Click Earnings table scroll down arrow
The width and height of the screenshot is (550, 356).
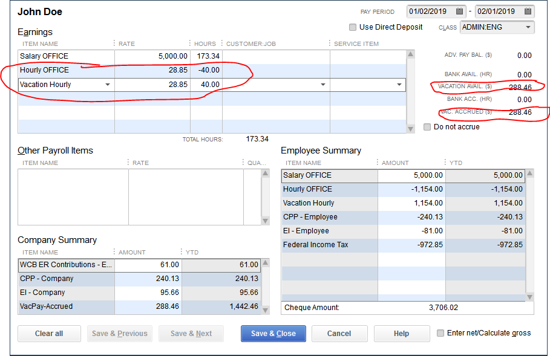410,129
